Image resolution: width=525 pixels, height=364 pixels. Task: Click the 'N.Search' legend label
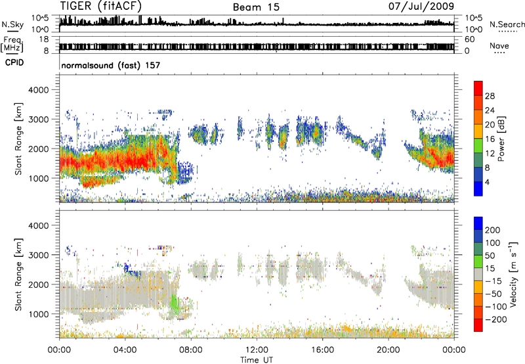507,24
